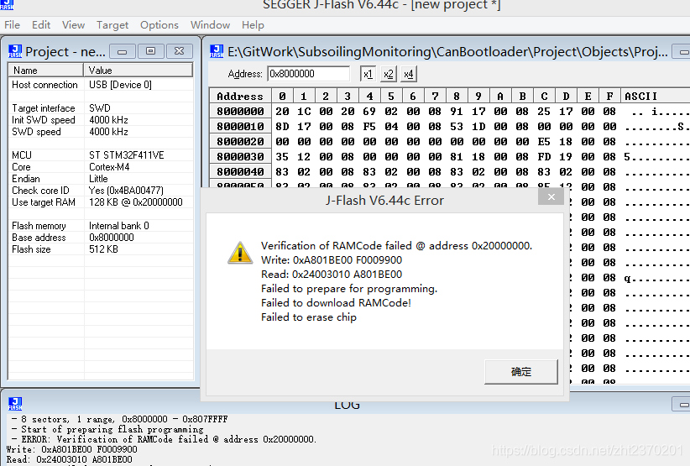Click the Name column header

(x=46, y=71)
